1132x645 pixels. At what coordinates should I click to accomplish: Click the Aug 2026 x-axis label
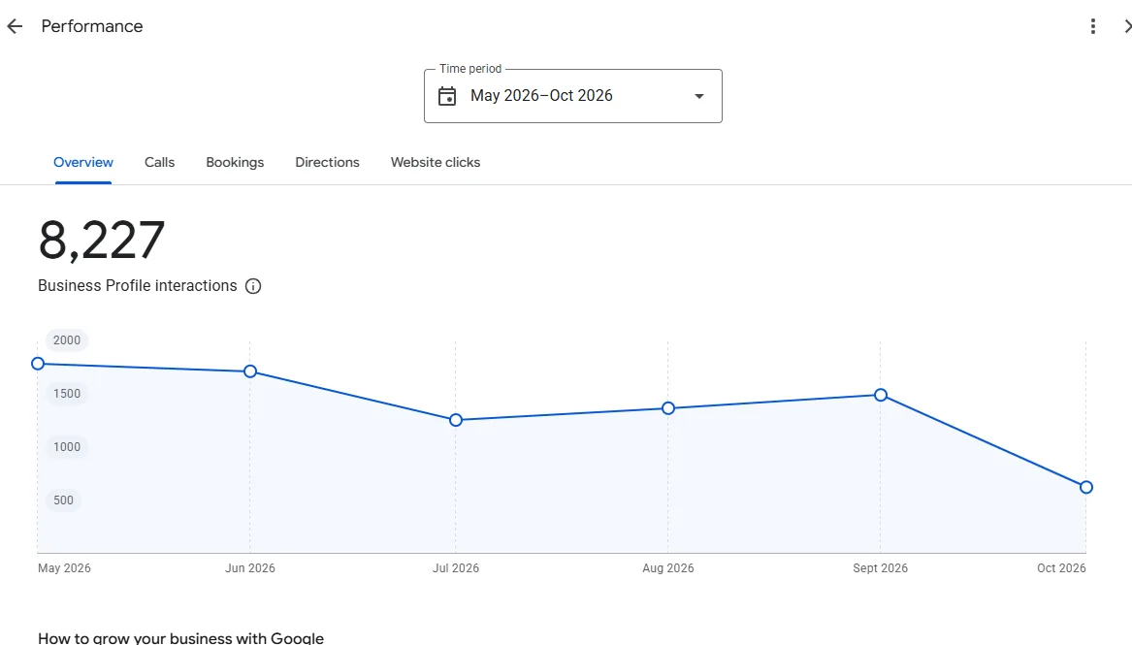click(x=667, y=568)
